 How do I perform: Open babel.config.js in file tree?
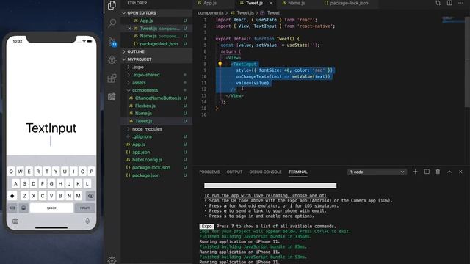click(156, 160)
